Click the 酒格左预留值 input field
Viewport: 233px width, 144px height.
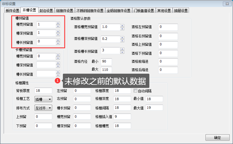click(x=168, y=27)
